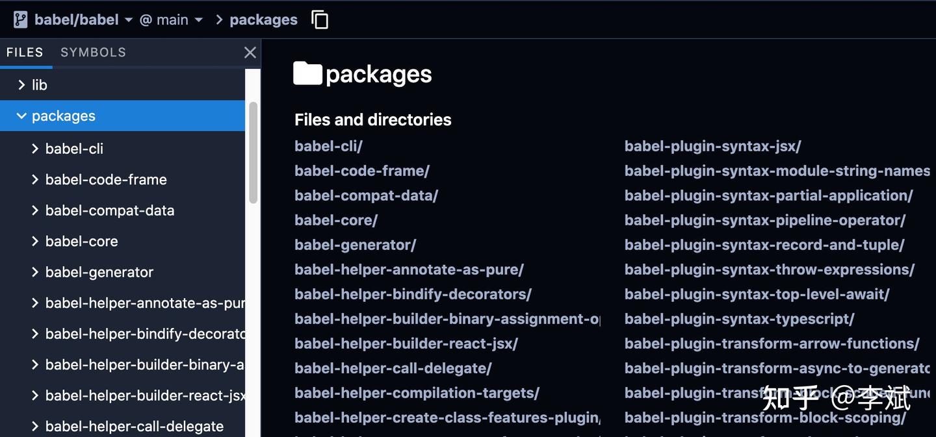The image size is (936, 437).
Task: Close the file sidebar panel
Action: [x=250, y=53]
